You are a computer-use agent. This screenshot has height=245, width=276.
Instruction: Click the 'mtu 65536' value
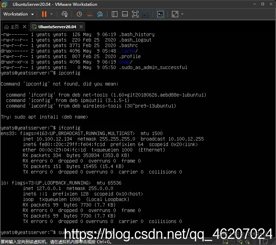tap(109, 183)
